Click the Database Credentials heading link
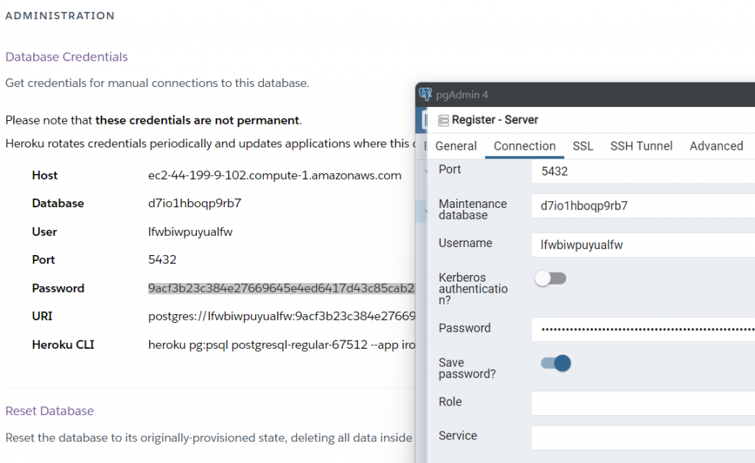The height and width of the screenshot is (463, 755). [x=66, y=57]
